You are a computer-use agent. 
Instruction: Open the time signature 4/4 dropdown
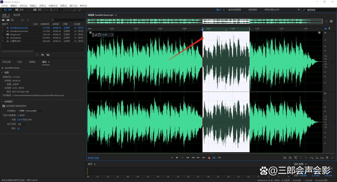pos(23,124)
